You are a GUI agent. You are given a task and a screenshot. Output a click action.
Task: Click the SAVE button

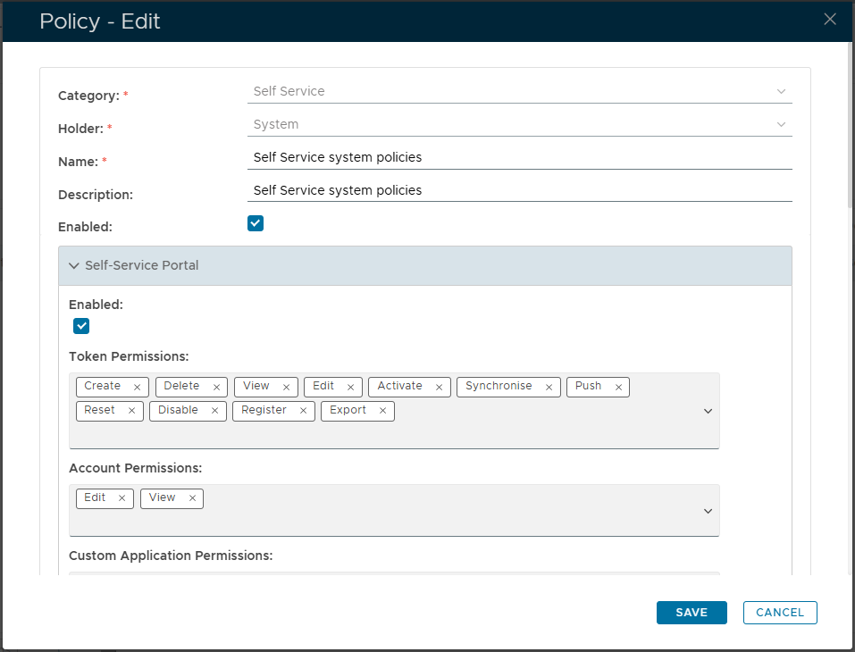692,613
